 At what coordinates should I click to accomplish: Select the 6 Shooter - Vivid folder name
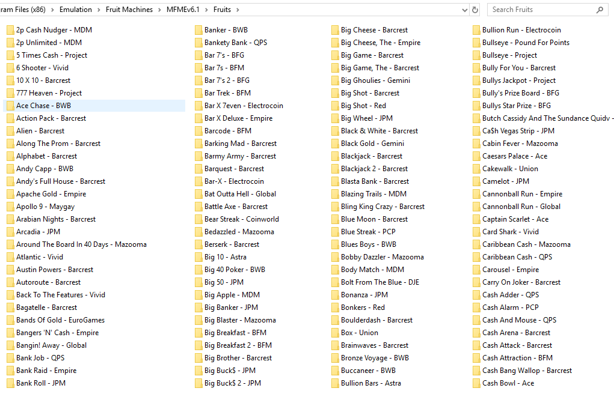point(42,68)
